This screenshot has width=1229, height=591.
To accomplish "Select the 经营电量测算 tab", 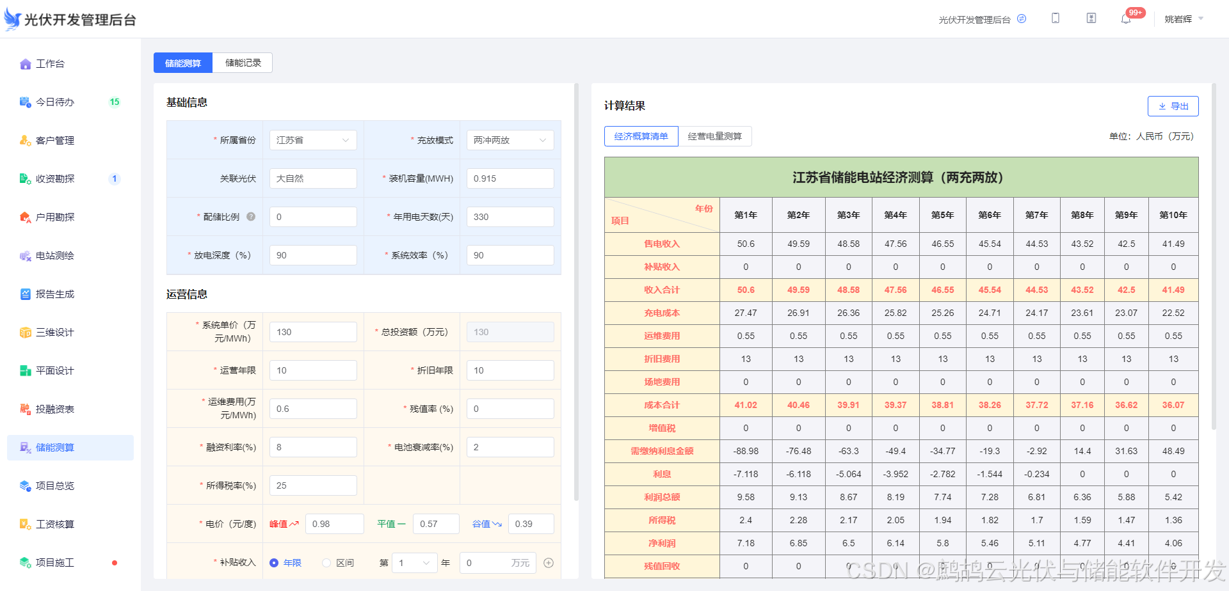I will coord(715,136).
